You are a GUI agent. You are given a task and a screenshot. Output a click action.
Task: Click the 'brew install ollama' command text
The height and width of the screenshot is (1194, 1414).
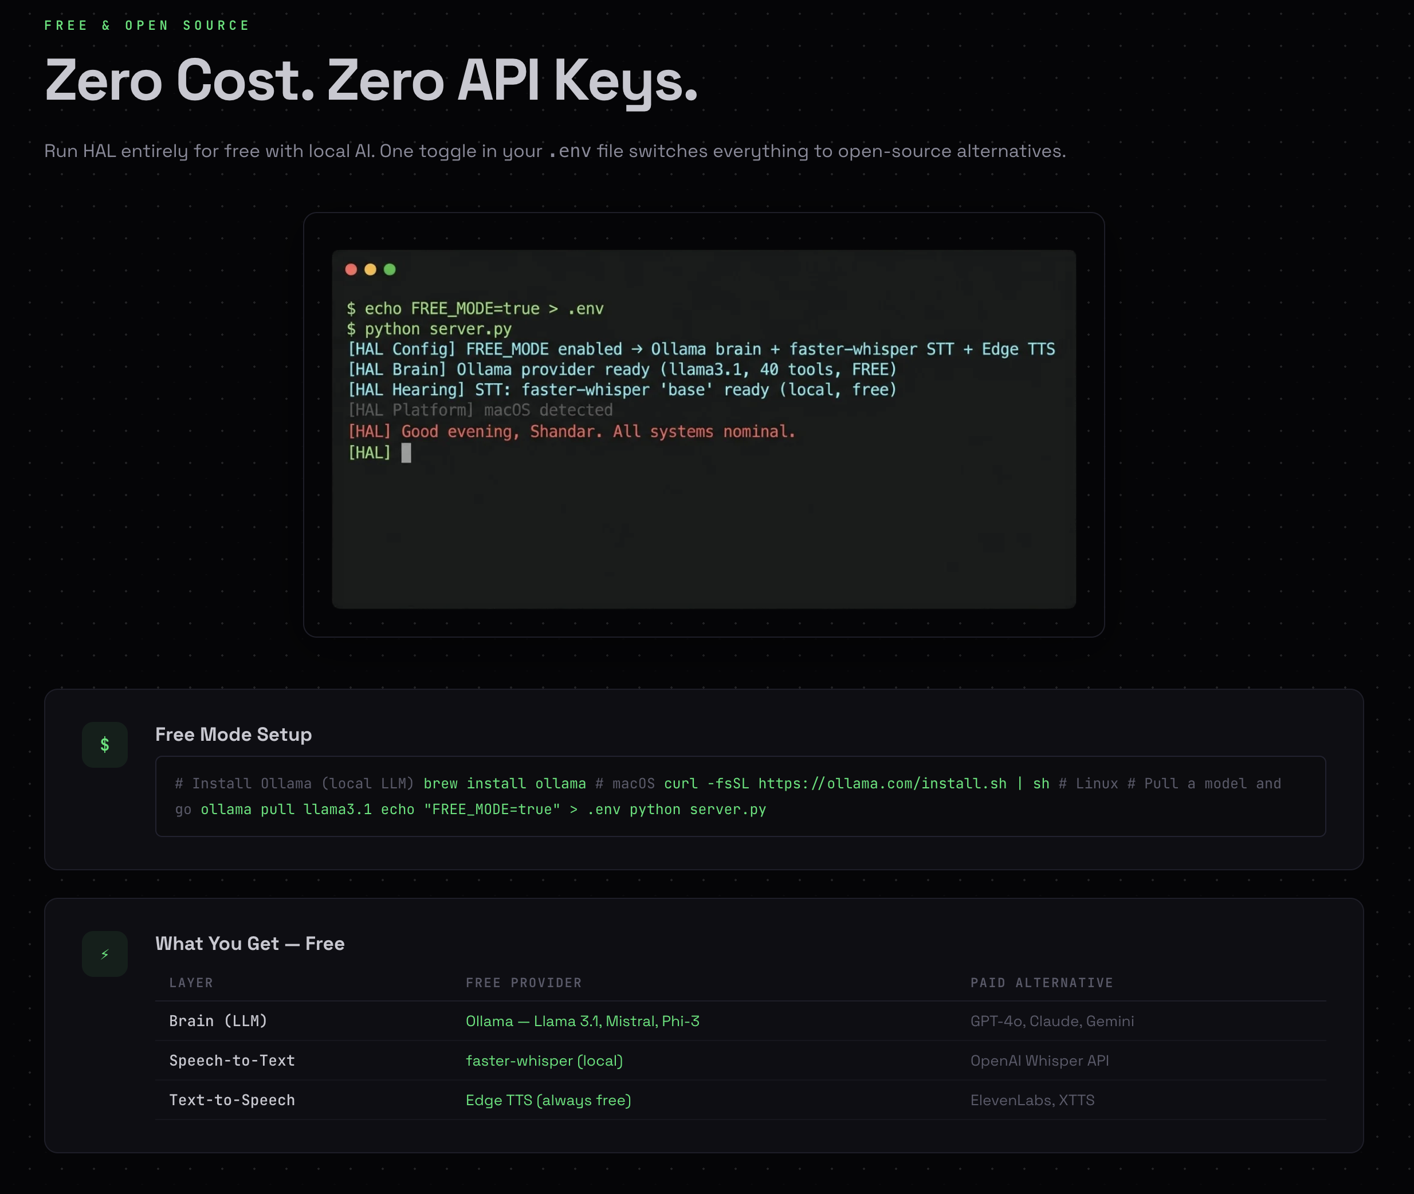[504, 783]
